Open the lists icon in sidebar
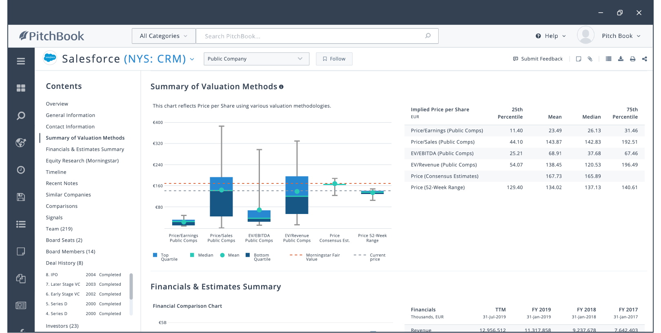The image size is (661, 333). pyautogui.click(x=21, y=224)
